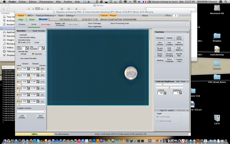Open the CH4_Octad_Reims folder icon
Image resolution: width=230 pixels, height=144 pixels.
[x=217, y=77]
